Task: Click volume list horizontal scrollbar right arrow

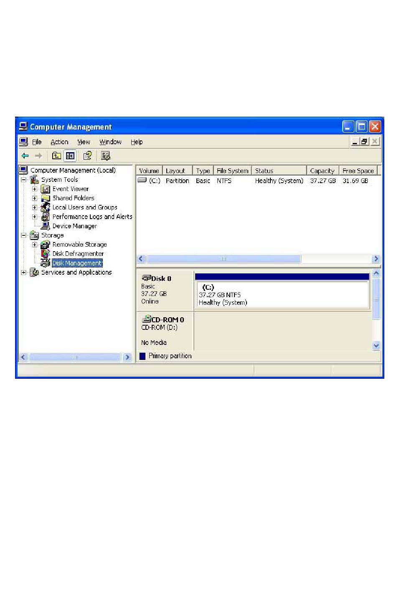Action: pos(376,259)
